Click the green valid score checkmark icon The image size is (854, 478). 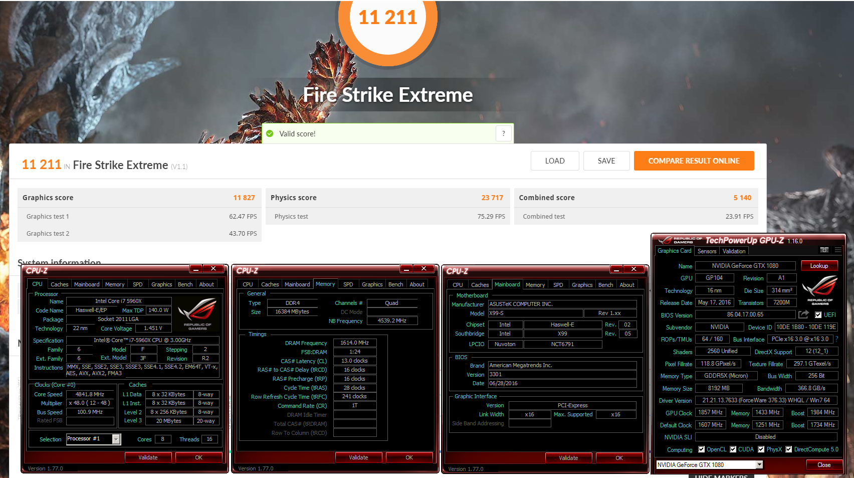click(x=270, y=133)
